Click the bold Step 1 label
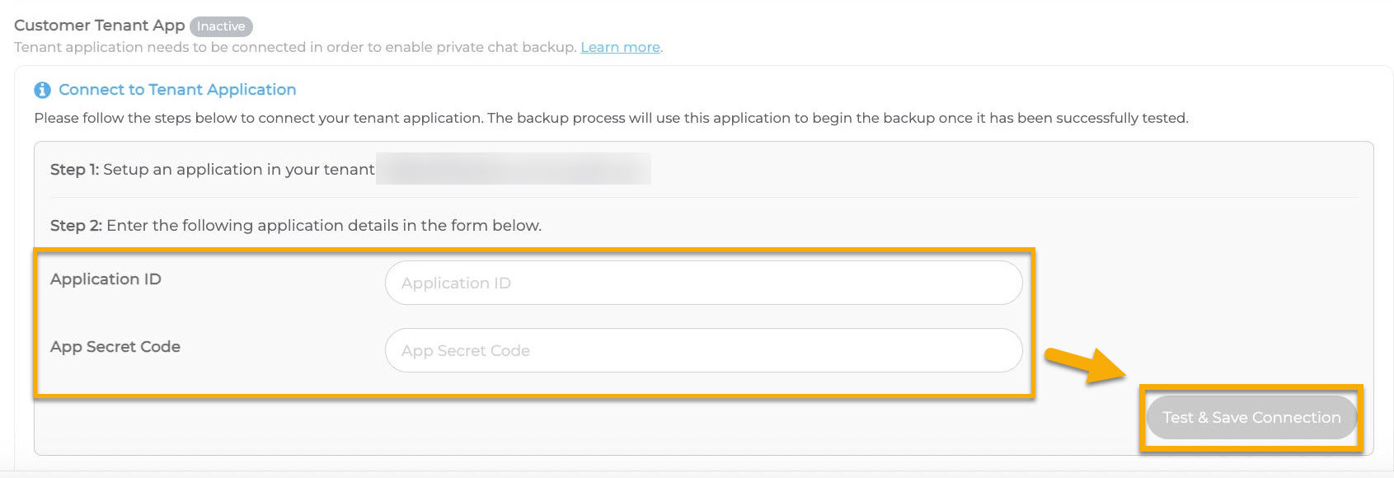1394x478 pixels. click(x=74, y=170)
